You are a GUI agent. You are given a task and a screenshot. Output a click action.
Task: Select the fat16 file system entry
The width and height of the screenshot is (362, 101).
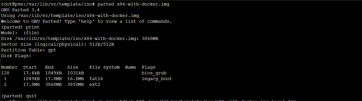pyautogui.click(x=96, y=79)
